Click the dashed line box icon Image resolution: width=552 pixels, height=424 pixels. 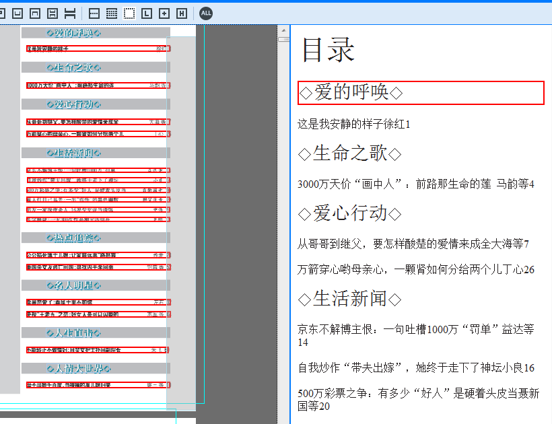click(x=94, y=13)
